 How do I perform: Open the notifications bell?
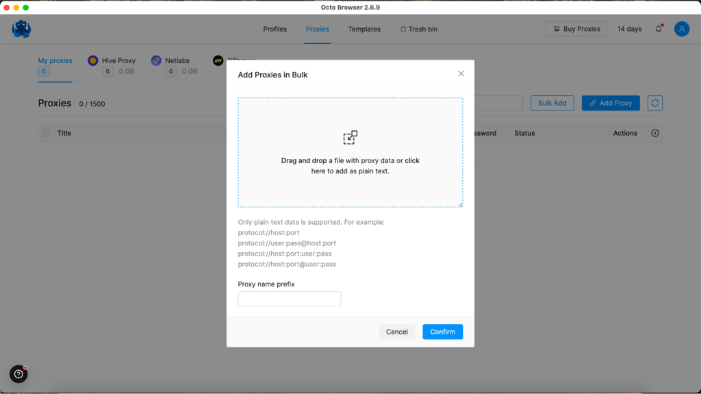pos(659,29)
